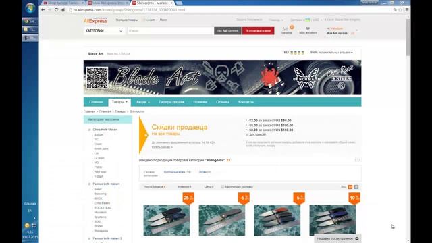Open the Новинки tab
432x243 pixels.
pos(200,102)
